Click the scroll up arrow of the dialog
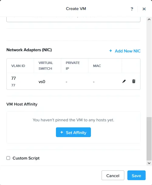 point(149,19)
